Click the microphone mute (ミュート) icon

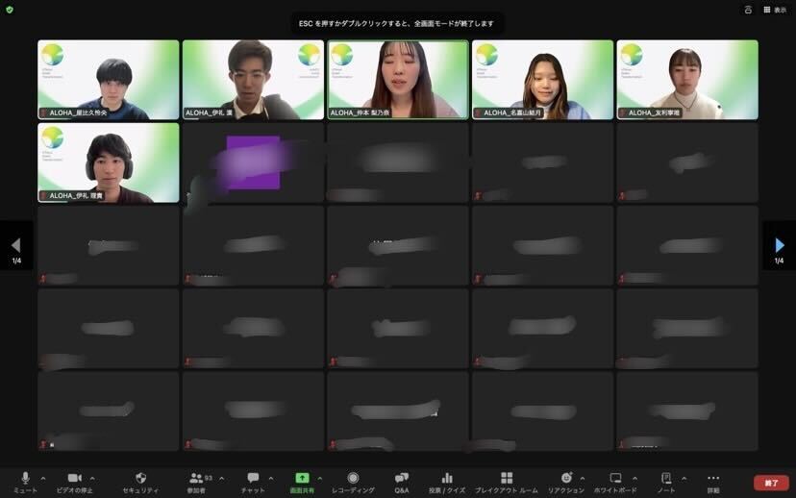pyautogui.click(x=25, y=478)
